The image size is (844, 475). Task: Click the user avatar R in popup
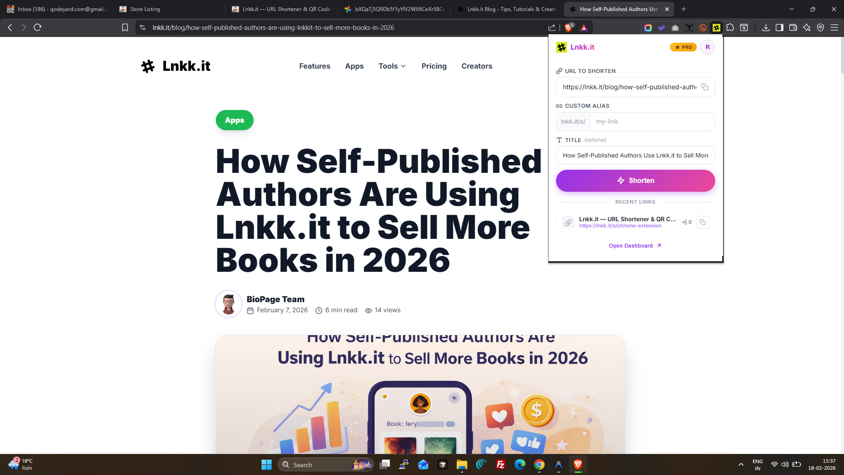tap(707, 47)
